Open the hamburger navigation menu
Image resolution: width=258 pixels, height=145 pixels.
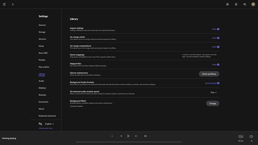pyautogui.click(x=4, y=4)
